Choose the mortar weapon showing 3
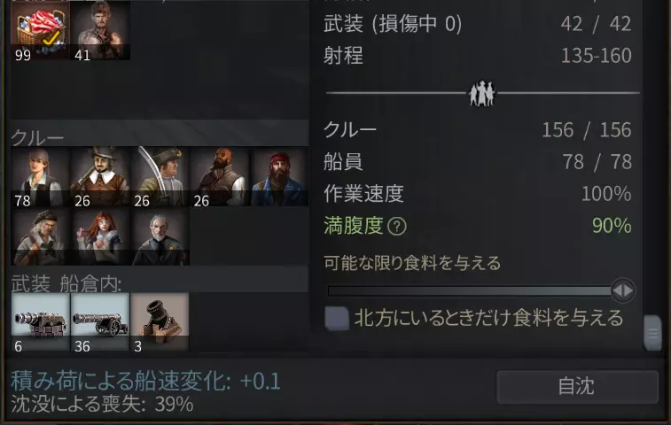The image size is (671, 425). tap(160, 322)
